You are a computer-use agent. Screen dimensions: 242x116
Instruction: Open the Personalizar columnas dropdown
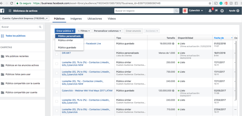point(107,31)
